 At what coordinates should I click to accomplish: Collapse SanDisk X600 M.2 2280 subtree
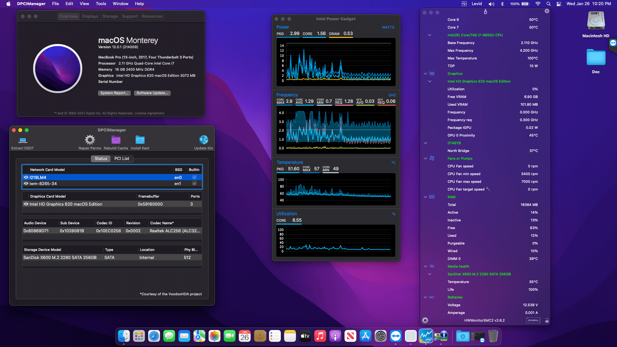click(x=430, y=274)
